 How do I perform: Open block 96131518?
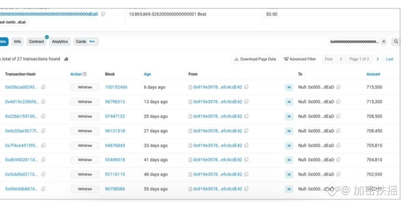click(115, 131)
